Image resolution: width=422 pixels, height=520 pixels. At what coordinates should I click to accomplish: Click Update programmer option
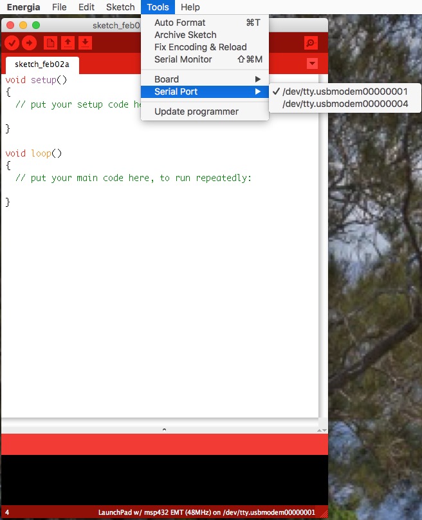196,111
